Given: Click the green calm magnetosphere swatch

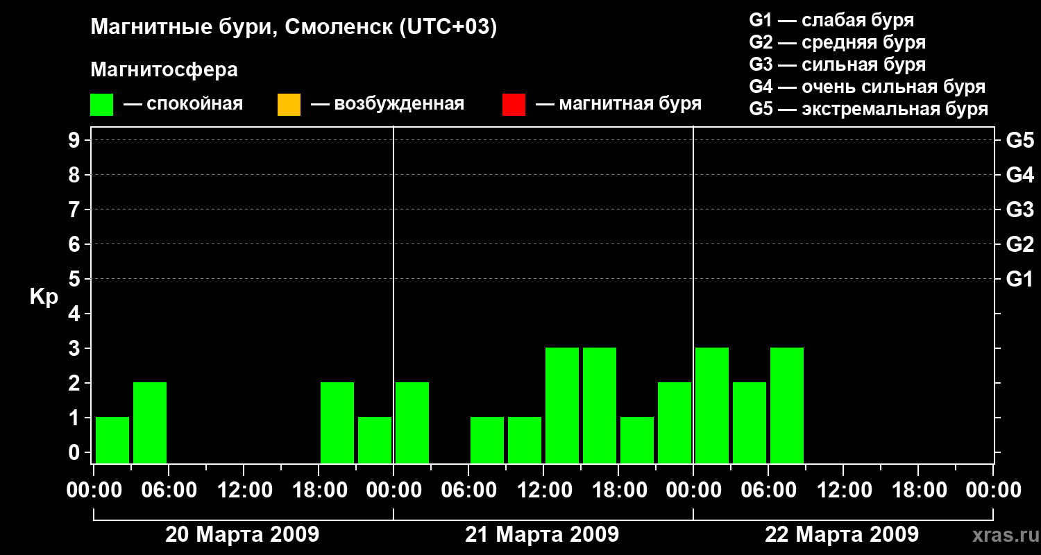Looking at the screenshot, I should click(x=102, y=105).
